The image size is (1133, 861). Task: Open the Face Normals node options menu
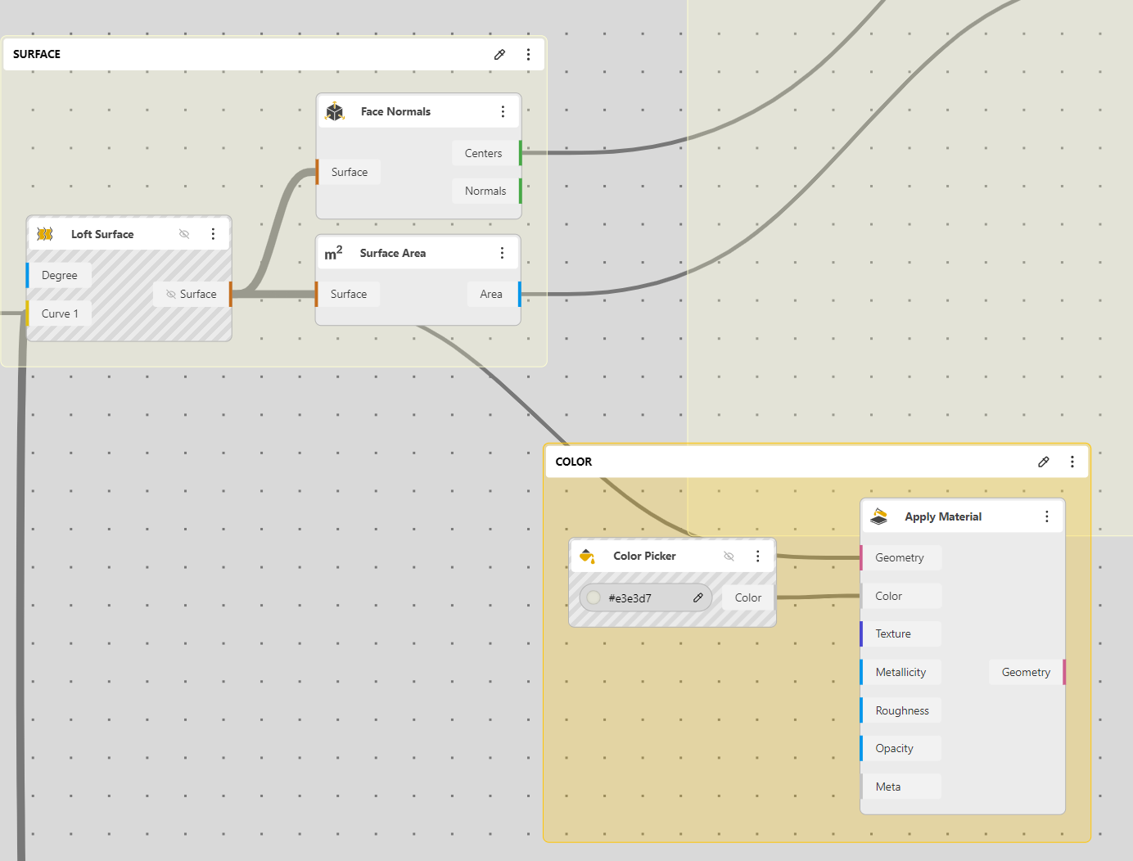[x=503, y=111]
